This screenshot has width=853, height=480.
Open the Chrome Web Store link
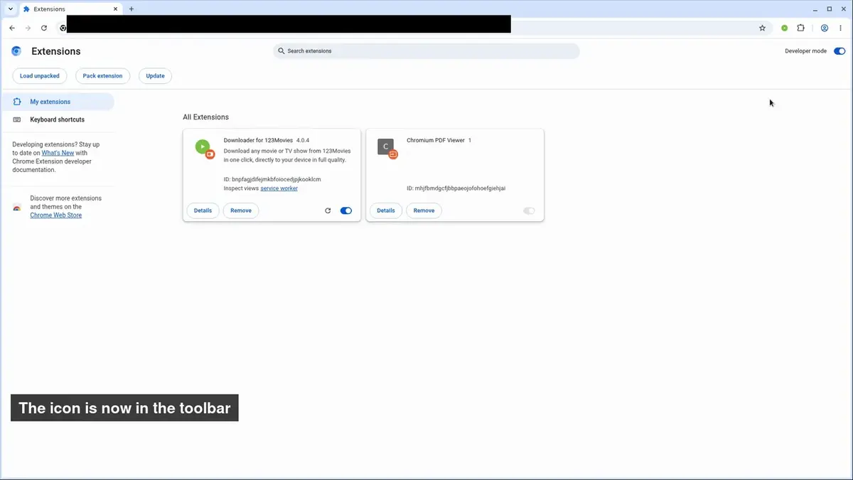pyautogui.click(x=55, y=215)
